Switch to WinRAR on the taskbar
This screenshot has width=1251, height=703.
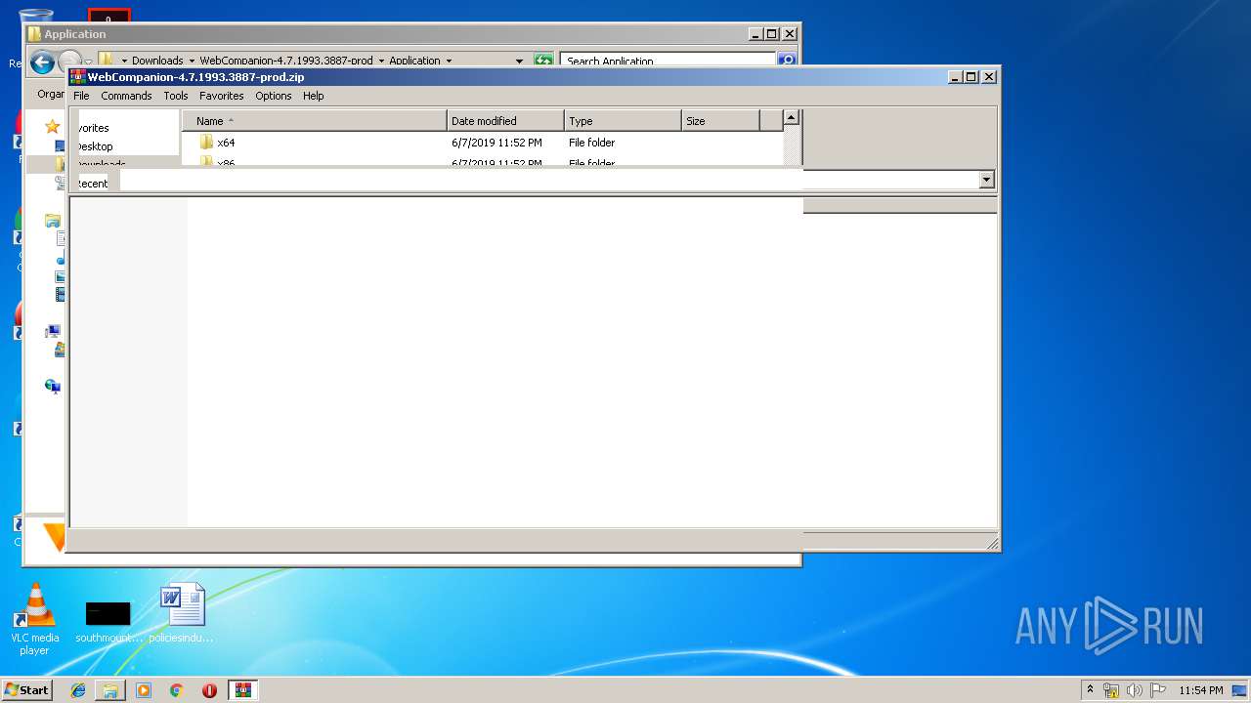pos(242,690)
